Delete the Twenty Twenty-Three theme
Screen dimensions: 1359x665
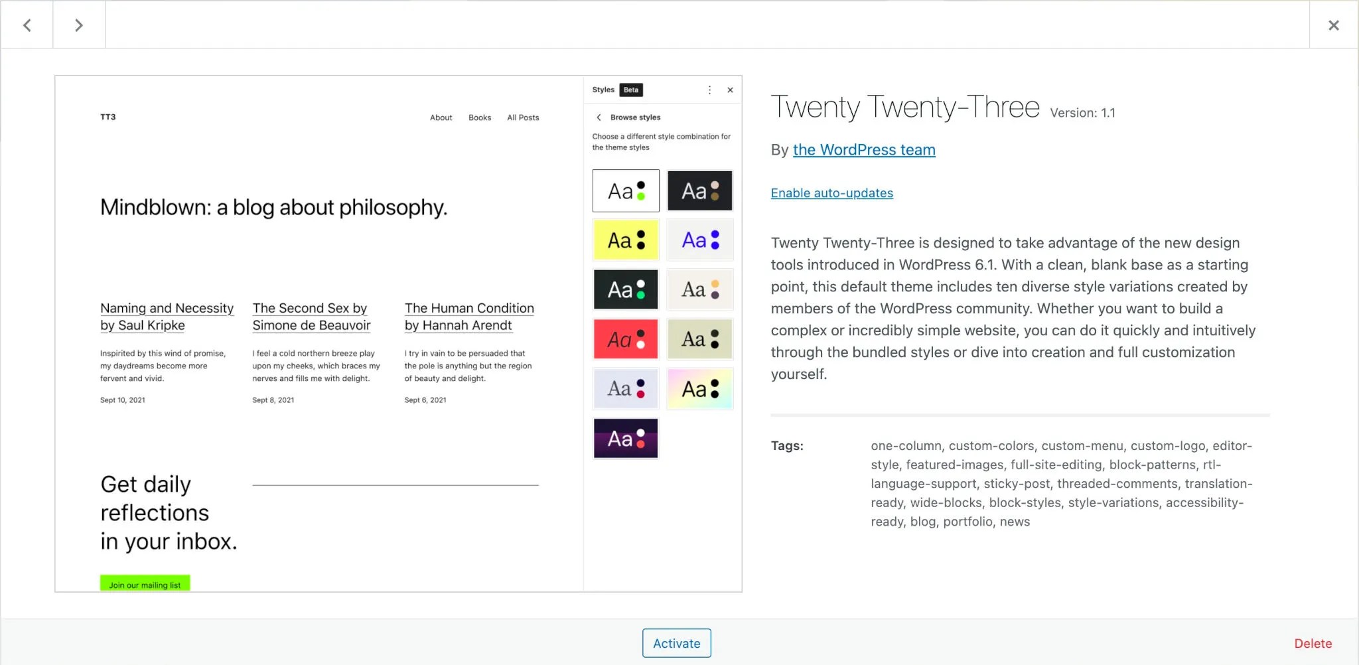[x=1313, y=642]
